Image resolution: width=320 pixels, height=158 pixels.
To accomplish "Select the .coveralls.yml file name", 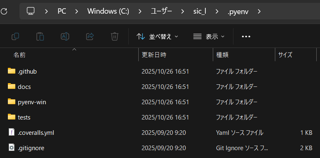I will [36, 133].
